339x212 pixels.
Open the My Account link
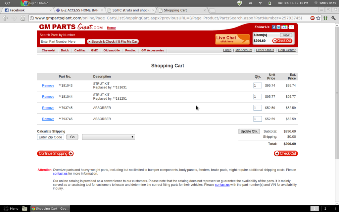(x=244, y=50)
